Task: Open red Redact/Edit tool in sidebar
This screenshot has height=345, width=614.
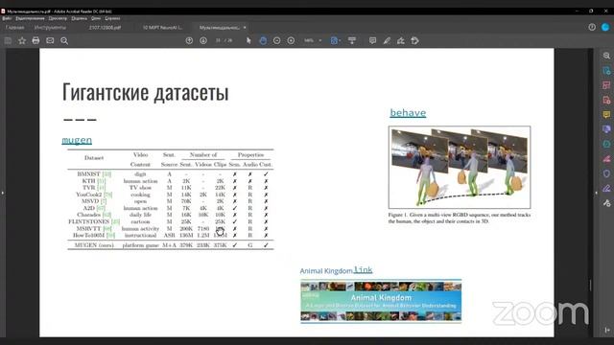Action: coord(606,159)
